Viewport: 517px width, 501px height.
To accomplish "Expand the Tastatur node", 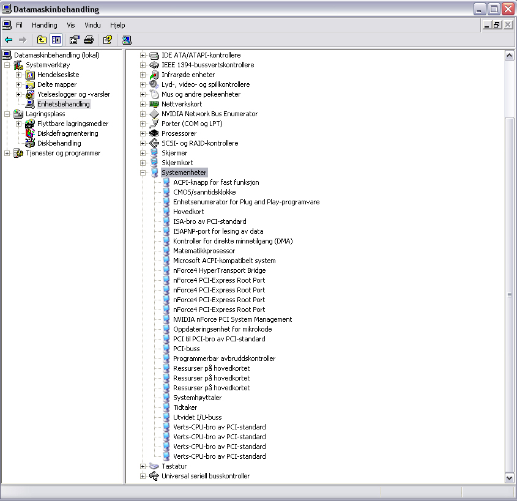I will [x=143, y=466].
